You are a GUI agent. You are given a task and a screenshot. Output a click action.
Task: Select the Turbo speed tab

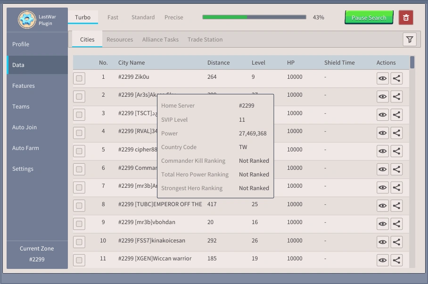click(82, 17)
